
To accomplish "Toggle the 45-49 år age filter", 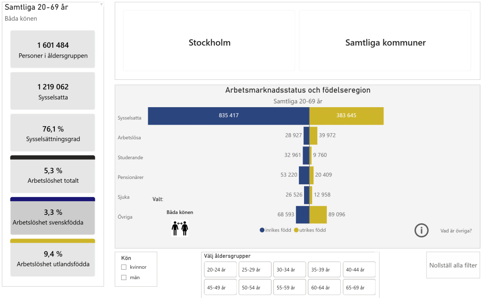I will coord(220,287).
